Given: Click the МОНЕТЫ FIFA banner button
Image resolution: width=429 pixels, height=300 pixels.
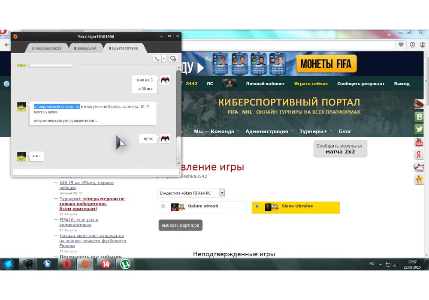Looking at the screenshot, I should (x=326, y=64).
